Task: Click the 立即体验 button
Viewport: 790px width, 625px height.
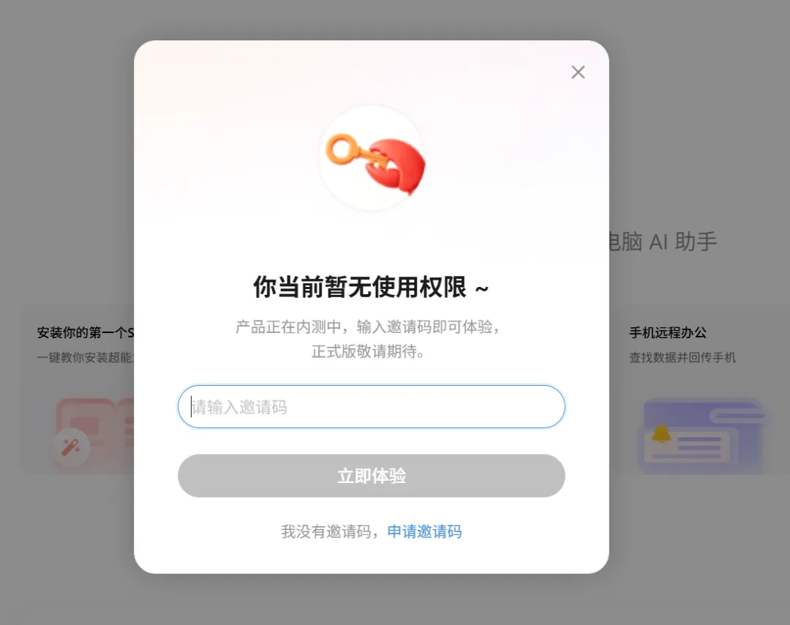Action: tap(372, 476)
